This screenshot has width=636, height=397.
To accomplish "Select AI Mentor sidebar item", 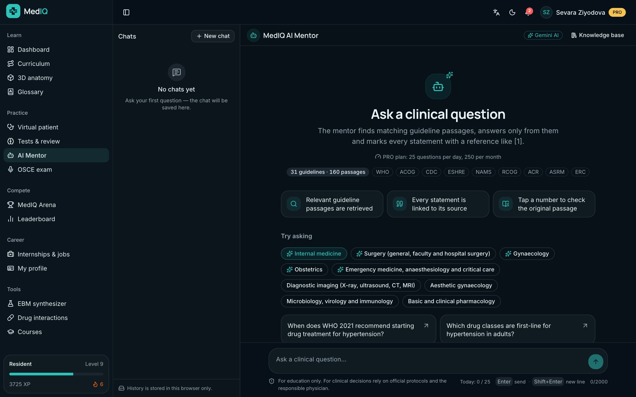I will coord(56,155).
